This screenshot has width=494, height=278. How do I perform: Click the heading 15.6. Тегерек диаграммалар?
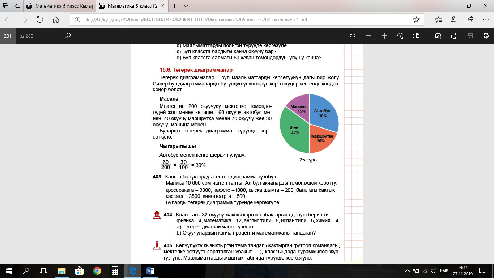(196, 69)
